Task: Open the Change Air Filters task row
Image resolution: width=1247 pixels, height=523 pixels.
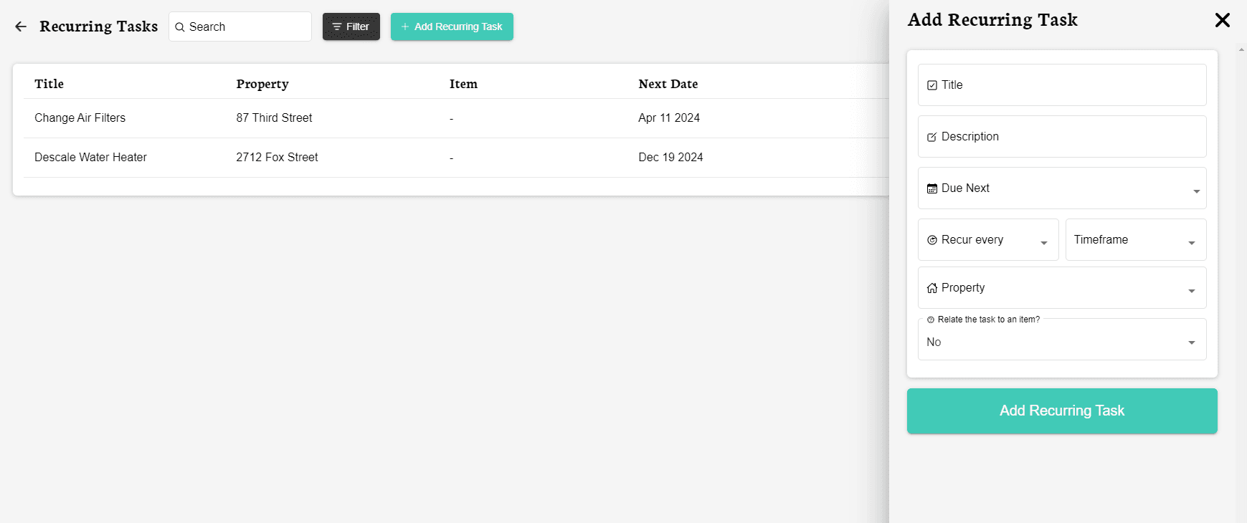Action: (x=80, y=118)
